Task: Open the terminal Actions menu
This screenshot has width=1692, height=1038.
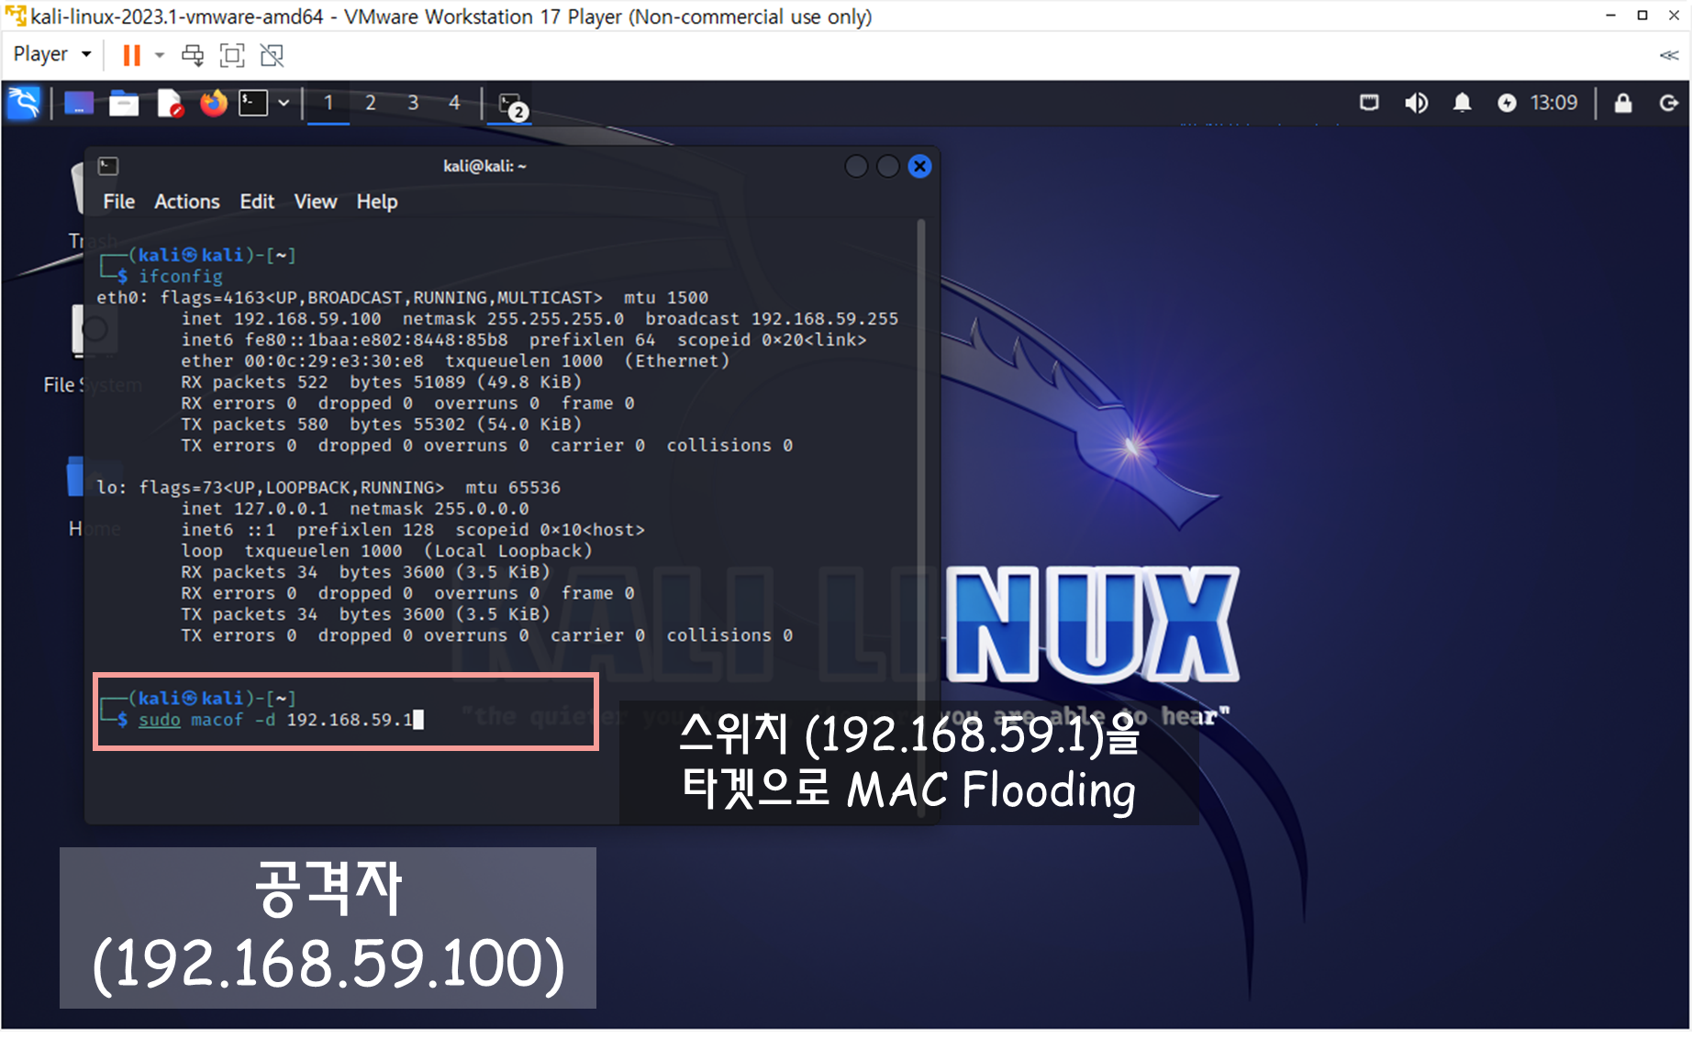Action: click(x=187, y=202)
